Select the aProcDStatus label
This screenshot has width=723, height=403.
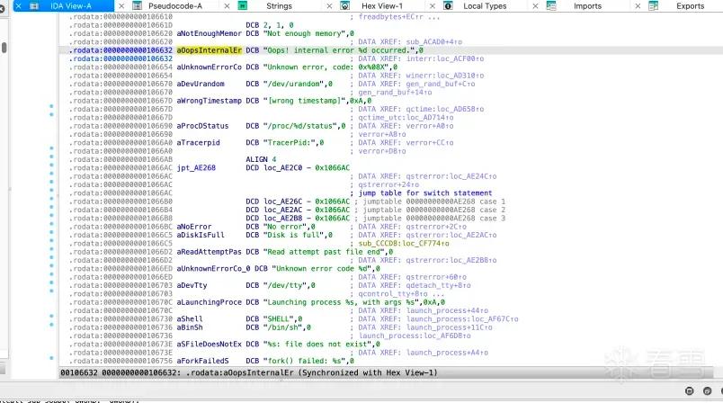tap(202, 126)
